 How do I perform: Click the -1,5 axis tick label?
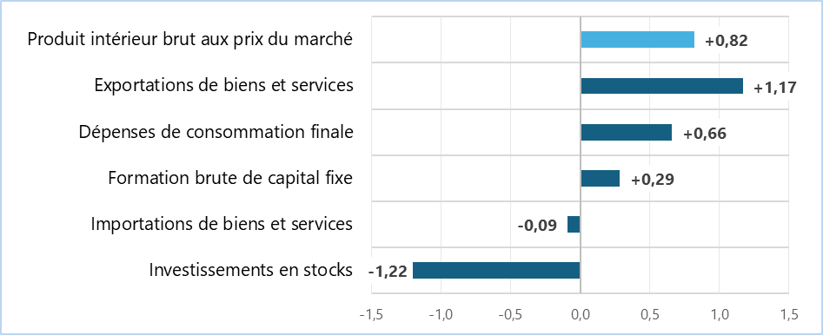point(371,315)
